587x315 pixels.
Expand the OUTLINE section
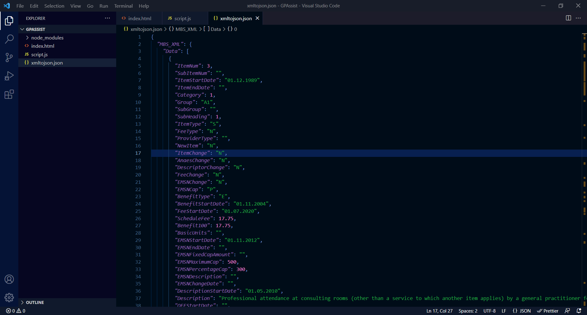(x=67, y=302)
